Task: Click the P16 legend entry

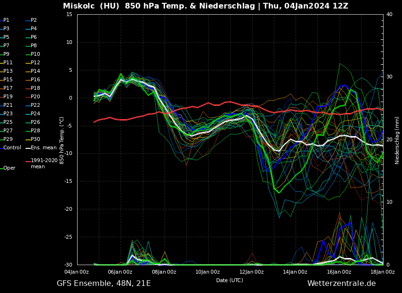Action: coord(35,80)
